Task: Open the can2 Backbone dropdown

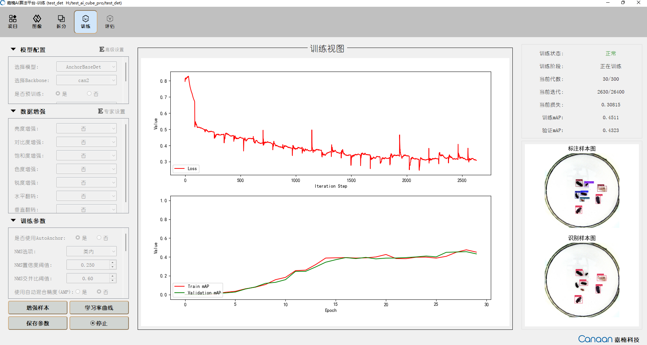Action: pyautogui.click(x=86, y=80)
